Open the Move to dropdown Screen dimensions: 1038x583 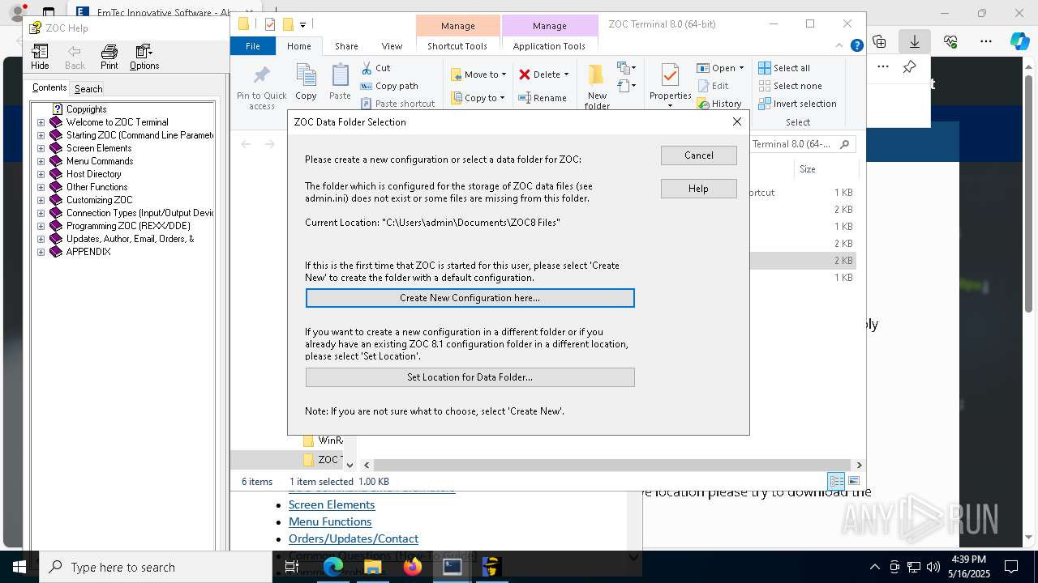[478, 74]
